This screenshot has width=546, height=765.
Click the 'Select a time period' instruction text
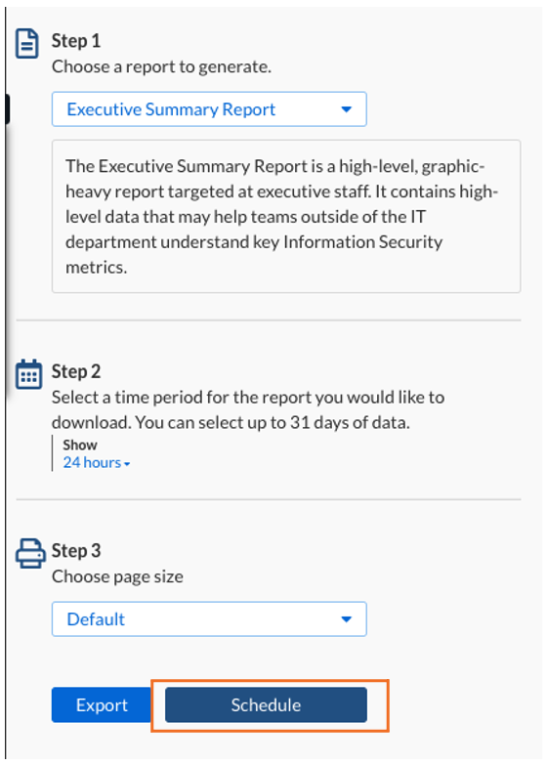[x=248, y=409]
